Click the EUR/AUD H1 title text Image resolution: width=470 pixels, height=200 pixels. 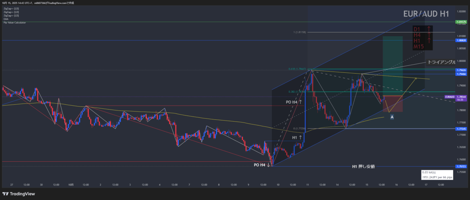coord(426,14)
